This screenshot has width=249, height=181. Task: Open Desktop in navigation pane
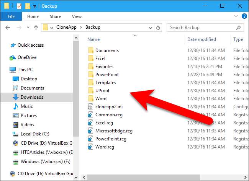coord(25,79)
